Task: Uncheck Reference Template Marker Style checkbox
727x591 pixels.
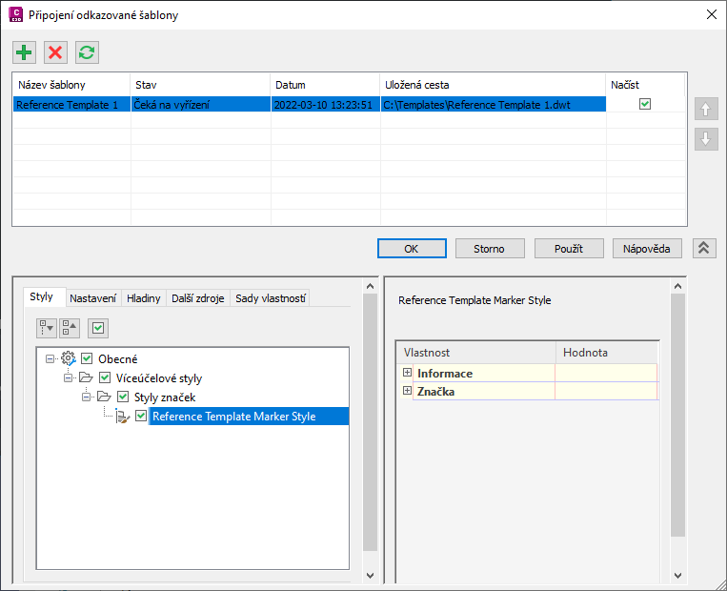Action: point(141,416)
